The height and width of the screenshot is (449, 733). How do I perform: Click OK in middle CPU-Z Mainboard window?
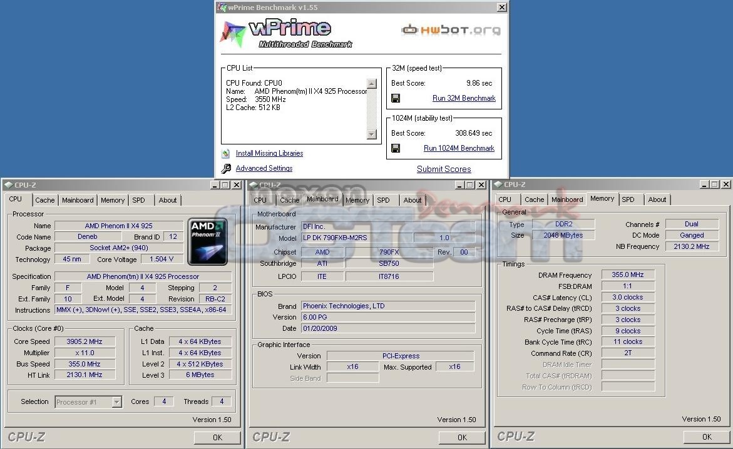pos(462,437)
